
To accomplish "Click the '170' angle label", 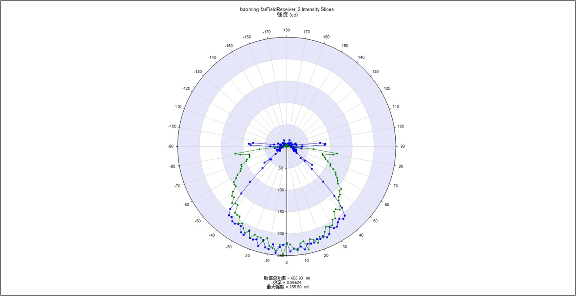I will (307, 32).
